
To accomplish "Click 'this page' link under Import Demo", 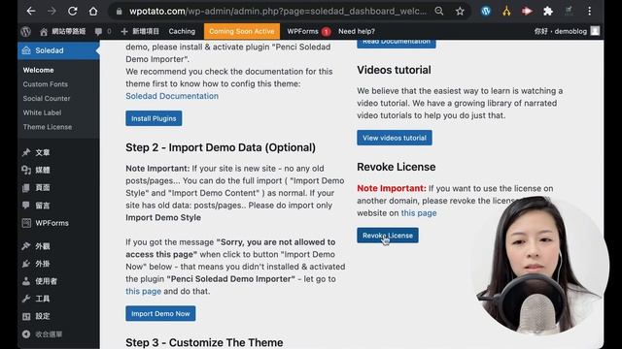I will [143, 291].
